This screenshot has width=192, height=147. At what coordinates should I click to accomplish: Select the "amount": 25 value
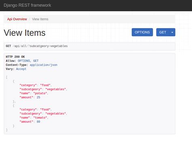pyautogui.click(x=38, y=97)
